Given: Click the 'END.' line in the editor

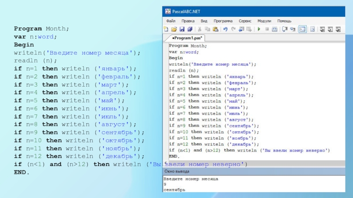Looking at the screenshot, I should (x=174, y=156).
